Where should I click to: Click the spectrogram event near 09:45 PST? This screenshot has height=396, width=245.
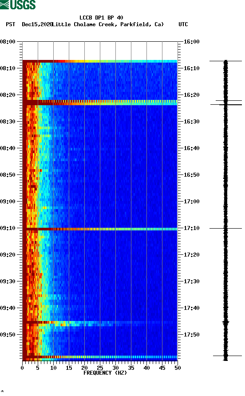[x=100, y=324]
